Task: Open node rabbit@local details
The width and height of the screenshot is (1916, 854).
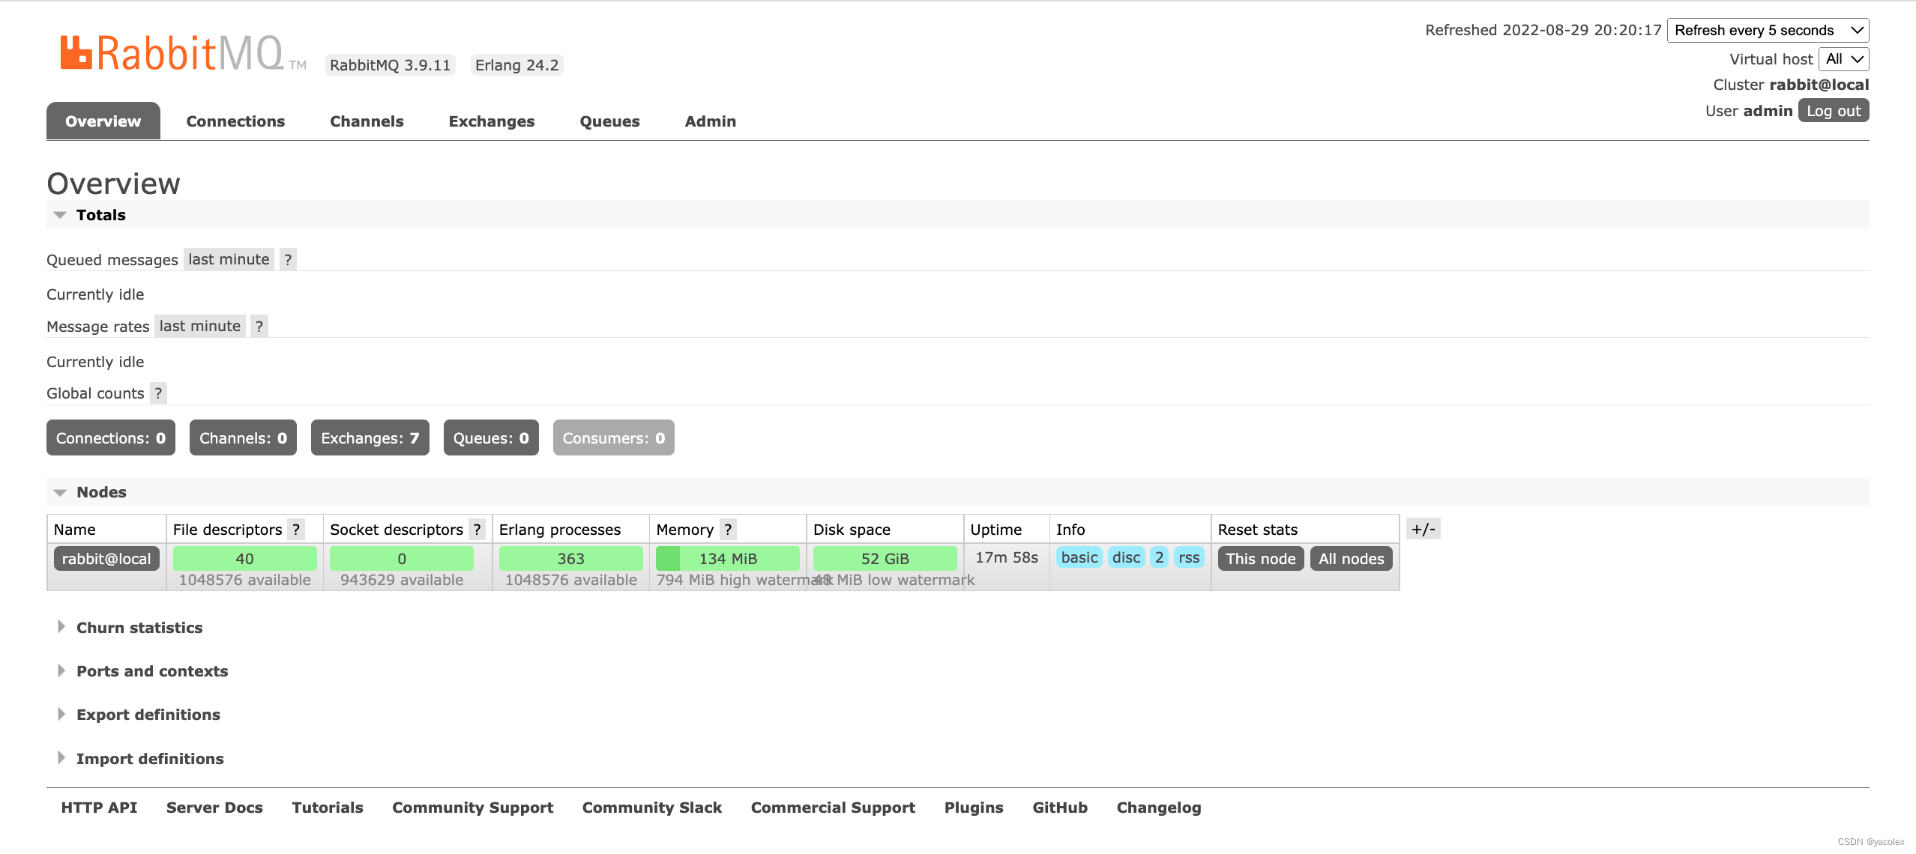Action: click(106, 559)
